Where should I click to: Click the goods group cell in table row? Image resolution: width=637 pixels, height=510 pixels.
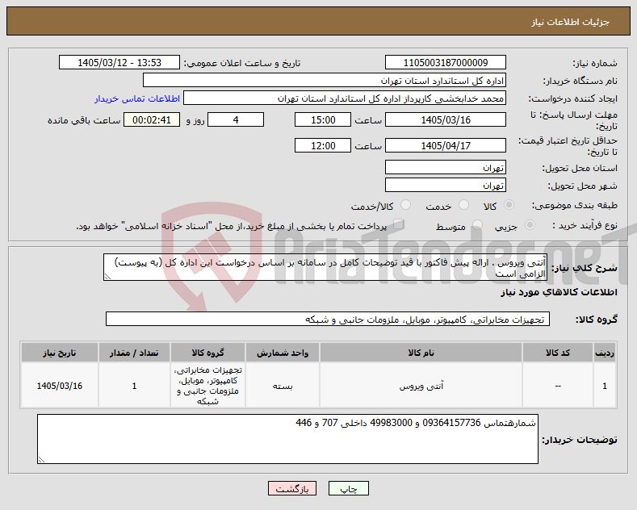pyautogui.click(x=207, y=386)
